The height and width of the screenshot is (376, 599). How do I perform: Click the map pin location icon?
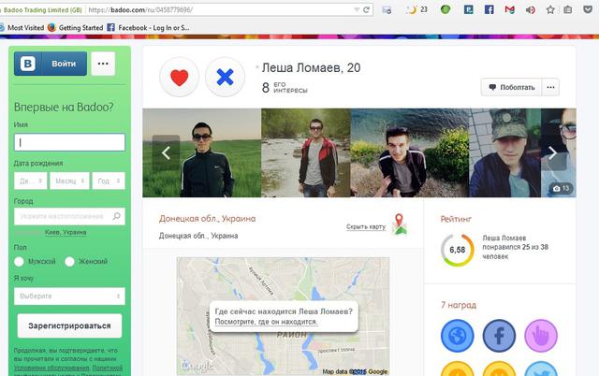tap(400, 224)
